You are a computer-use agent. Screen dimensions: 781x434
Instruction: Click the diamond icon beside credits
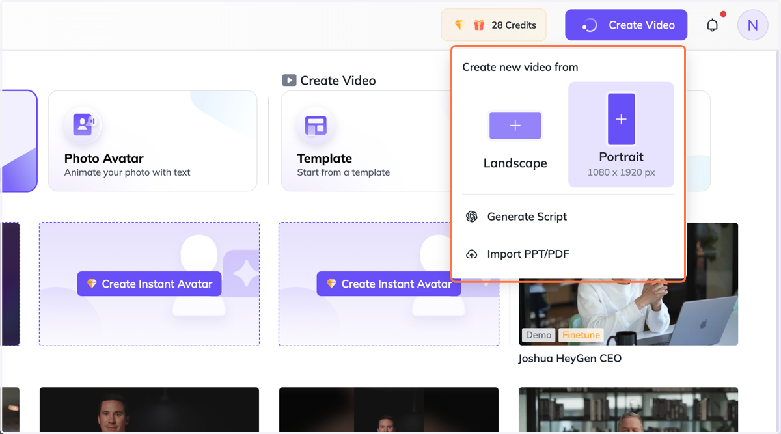[x=459, y=25]
